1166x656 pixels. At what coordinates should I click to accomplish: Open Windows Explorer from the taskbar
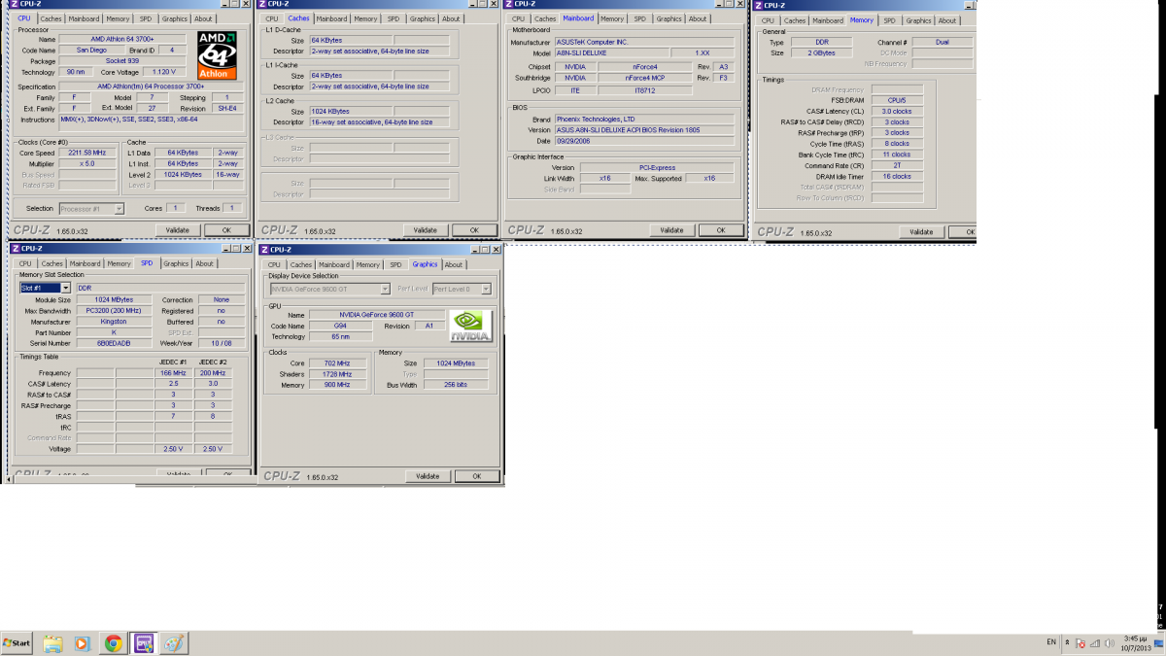pyautogui.click(x=53, y=643)
